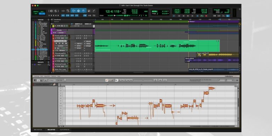Click Melodyne quantize time macro button
The width and height of the screenshot is (272, 136).
click(160, 80)
